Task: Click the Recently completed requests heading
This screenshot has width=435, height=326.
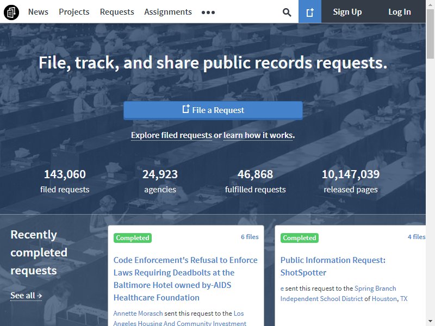Action: click(39, 253)
